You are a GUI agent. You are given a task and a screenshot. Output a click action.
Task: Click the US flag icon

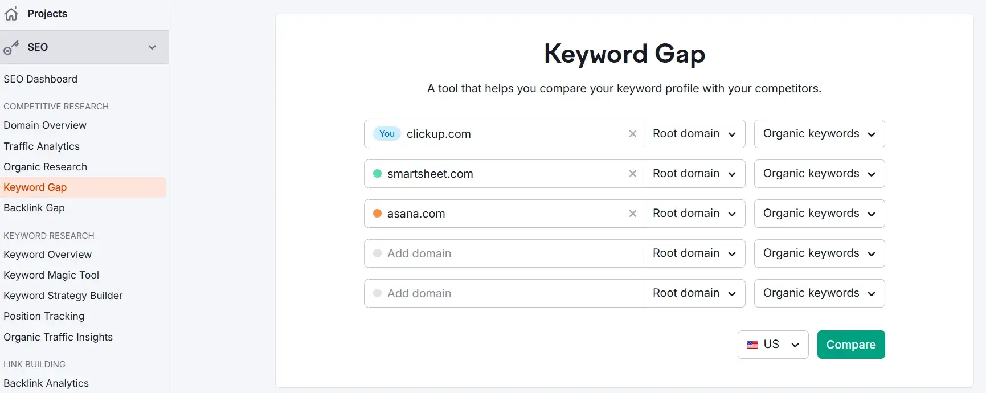coord(752,345)
